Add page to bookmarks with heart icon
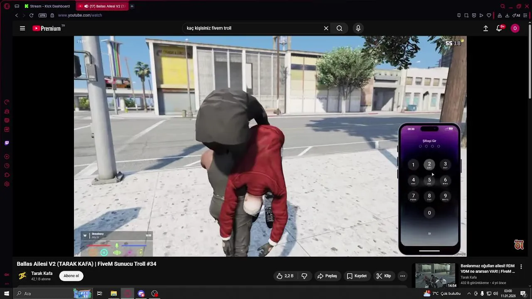Screen dimensions: 532x299 [489, 15]
